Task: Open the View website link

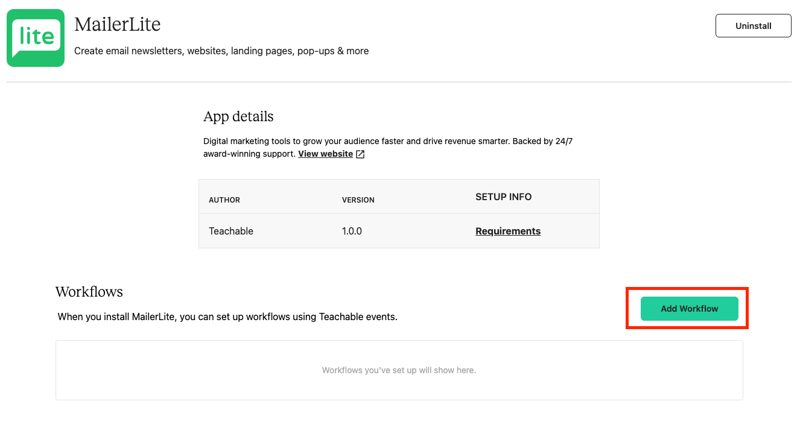Action: pos(326,154)
